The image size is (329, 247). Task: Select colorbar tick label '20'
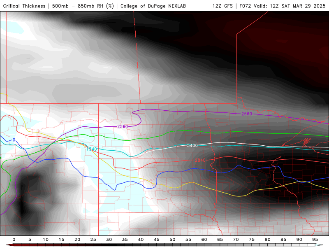[x=77, y=240]
